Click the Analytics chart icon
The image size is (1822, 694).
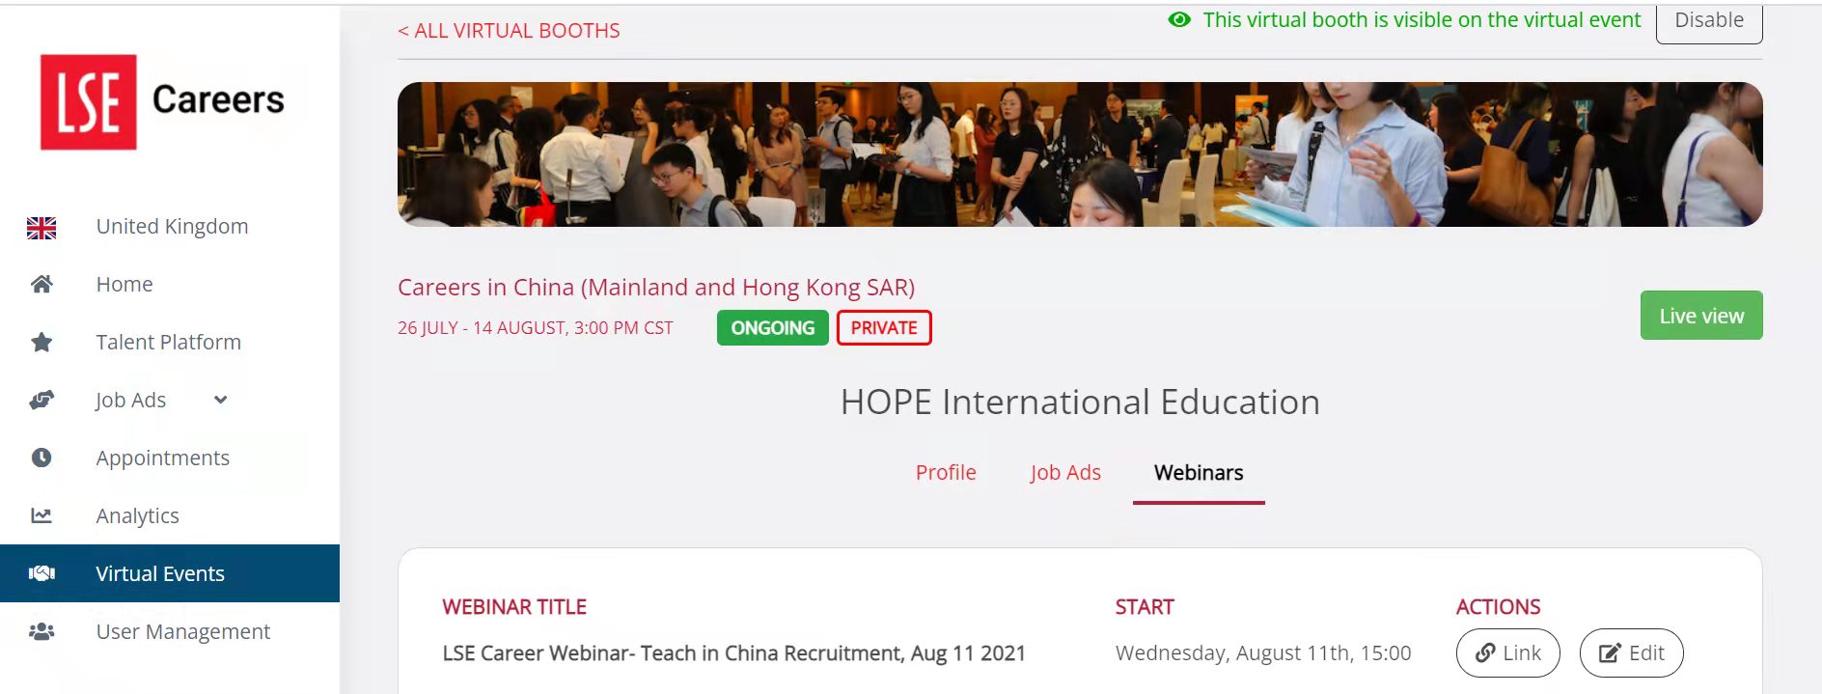pyautogui.click(x=41, y=515)
